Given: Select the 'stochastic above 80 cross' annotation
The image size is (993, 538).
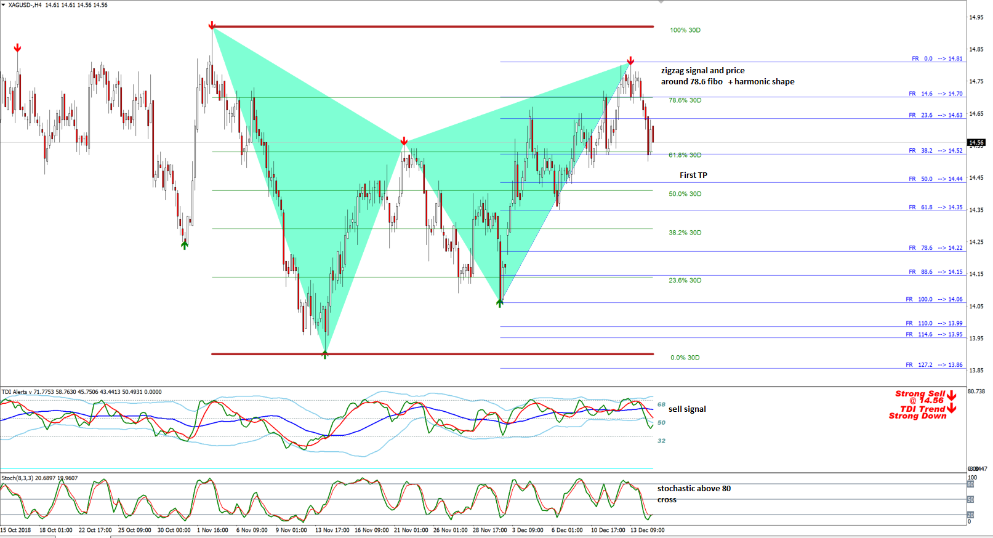Looking at the screenshot, I should click(694, 494).
